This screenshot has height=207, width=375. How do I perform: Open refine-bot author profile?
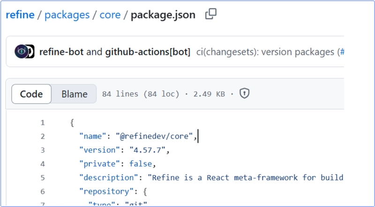tap(61, 52)
